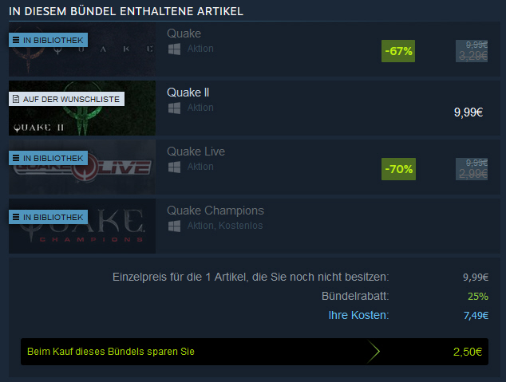The image size is (506, 382).
Task: Click the library list icon on Quake Live banner
Action: 16,158
